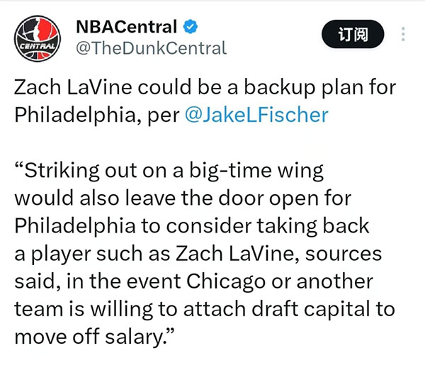The width and height of the screenshot is (425, 370).
Task: Click 'Philadelphia, per' text before the mention
Action: (x=97, y=116)
